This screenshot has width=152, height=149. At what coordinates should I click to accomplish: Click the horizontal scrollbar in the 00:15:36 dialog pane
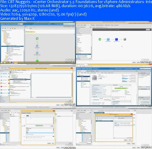54,97
